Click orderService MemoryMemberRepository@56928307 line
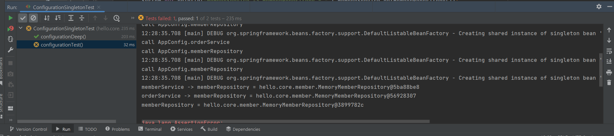Screen dimensions: 614x136 point(279,96)
